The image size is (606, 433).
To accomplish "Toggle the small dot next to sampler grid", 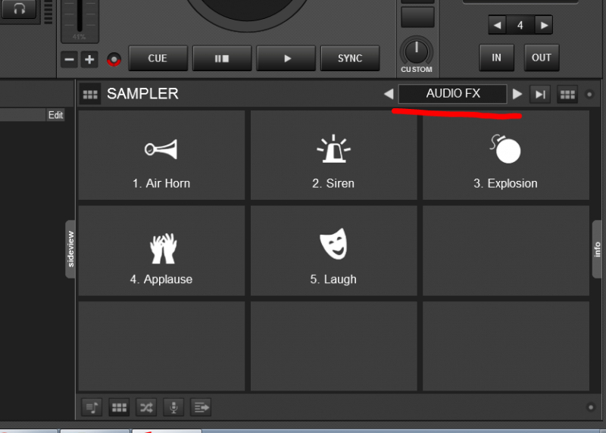I will tap(589, 95).
